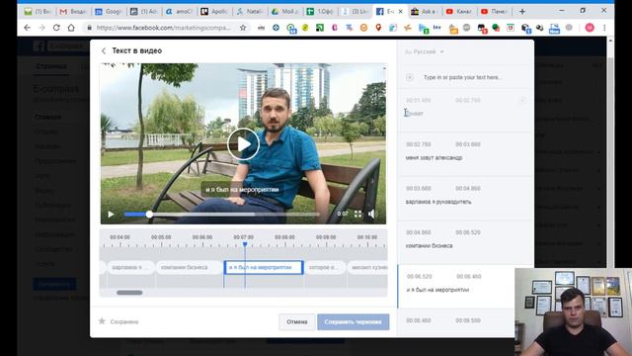
Task: Select caption 'и я был на мероприятии' in list
Action: pyautogui.click(x=437, y=290)
